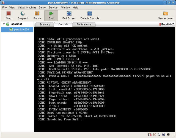
Task: Go to Server Level view
Action: coord(166,15)
